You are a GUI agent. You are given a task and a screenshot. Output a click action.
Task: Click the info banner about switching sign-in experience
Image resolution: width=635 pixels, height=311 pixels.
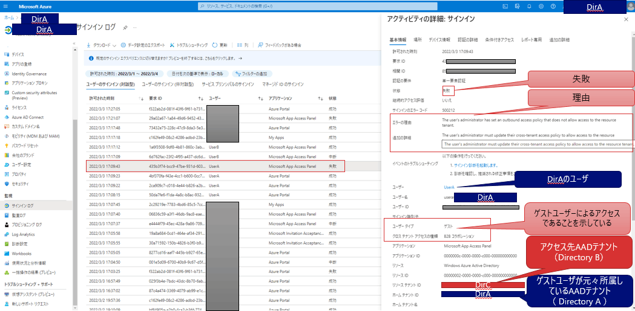coord(232,58)
